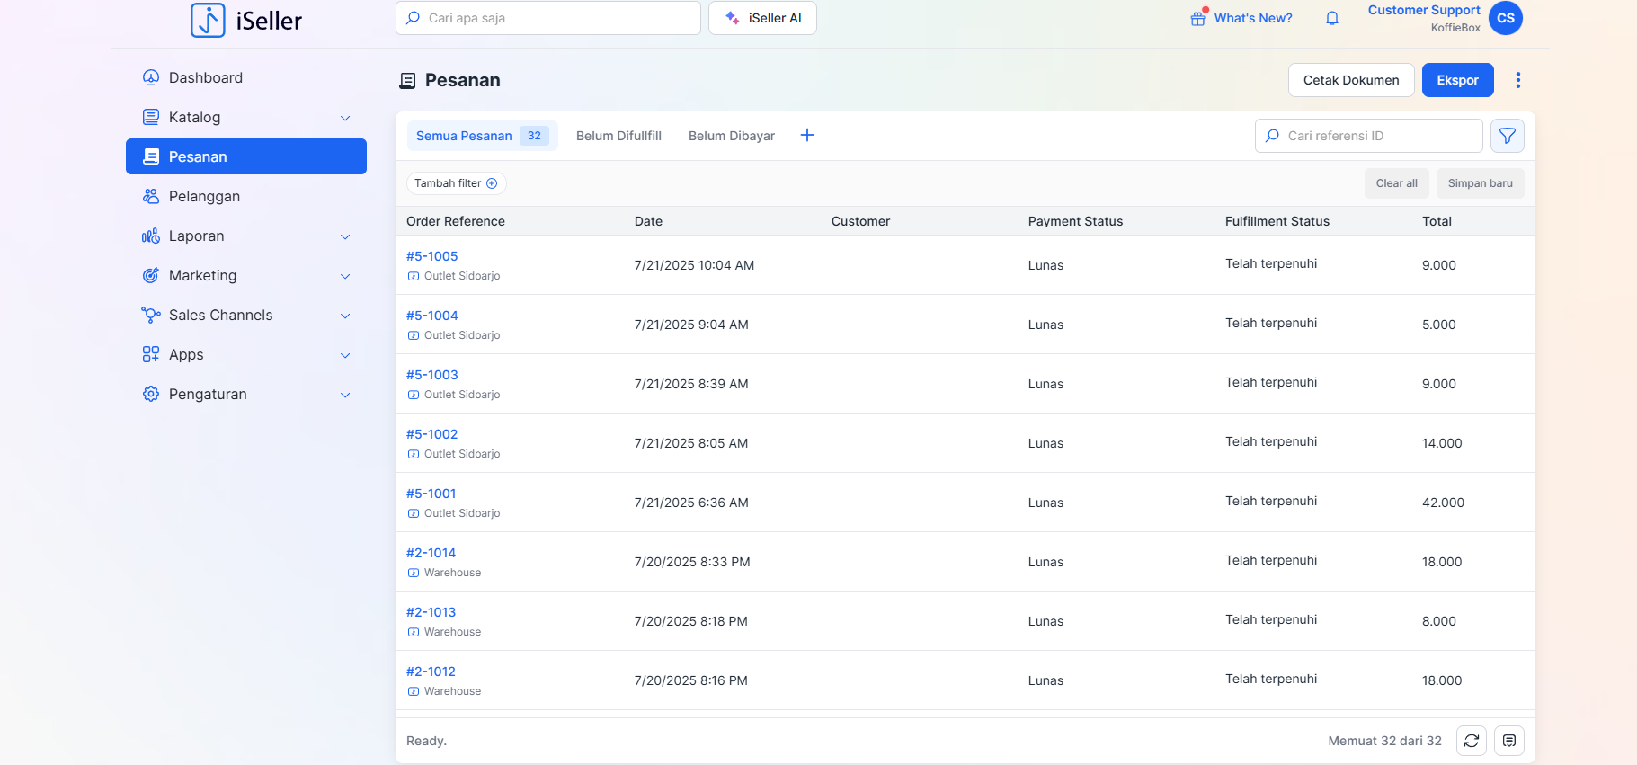Viewport: 1637px width, 765px height.
Task: Add a new tab with plus icon
Action: pyautogui.click(x=807, y=135)
